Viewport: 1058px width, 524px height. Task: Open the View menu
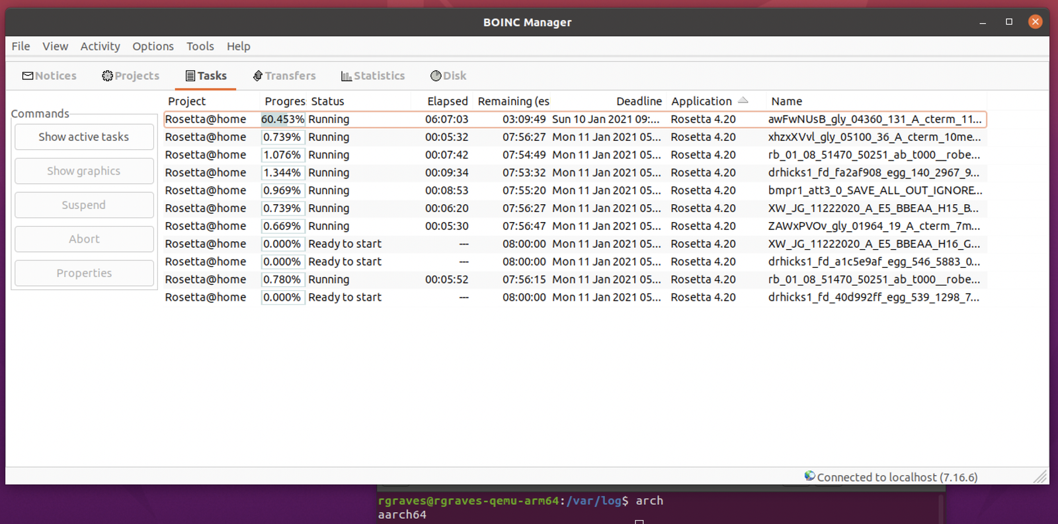tap(55, 46)
